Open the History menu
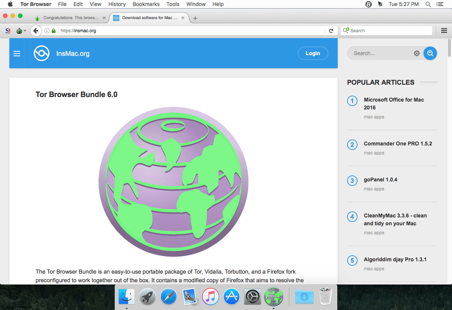 117,4
